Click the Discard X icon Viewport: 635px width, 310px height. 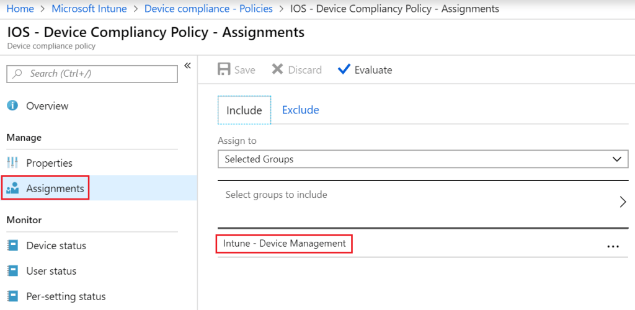pos(278,69)
